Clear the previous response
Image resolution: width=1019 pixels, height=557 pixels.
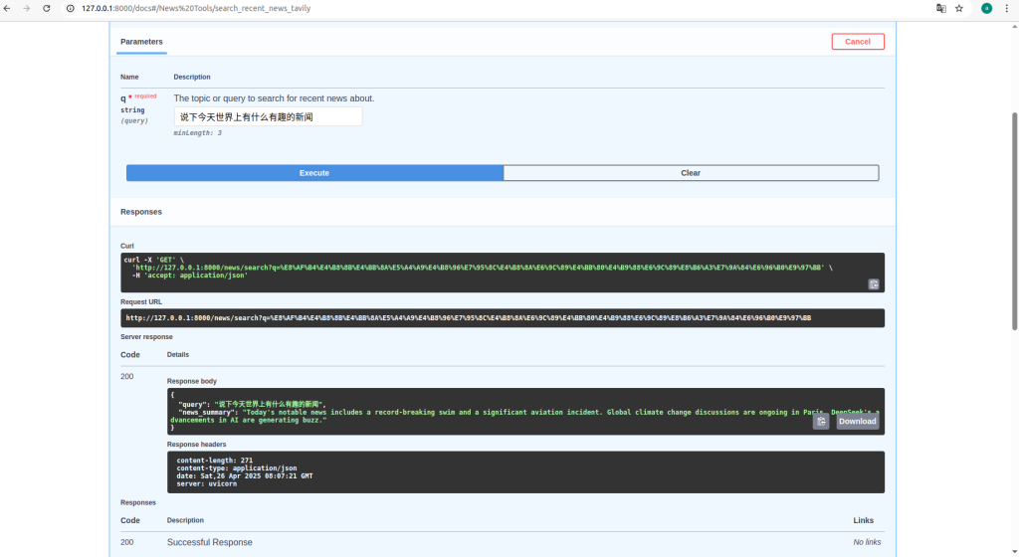691,173
